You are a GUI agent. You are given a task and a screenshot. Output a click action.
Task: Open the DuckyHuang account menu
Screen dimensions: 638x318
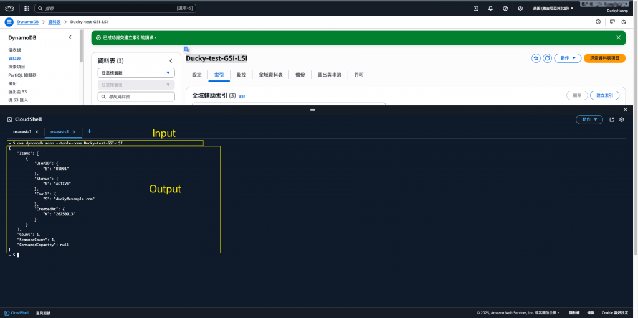(x=617, y=11)
